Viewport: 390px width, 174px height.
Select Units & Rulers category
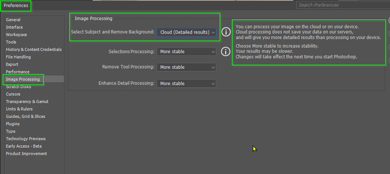click(x=19, y=109)
